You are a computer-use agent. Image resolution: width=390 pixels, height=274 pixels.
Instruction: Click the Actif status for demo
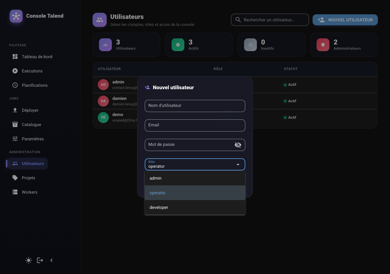pyautogui.click(x=290, y=118)
